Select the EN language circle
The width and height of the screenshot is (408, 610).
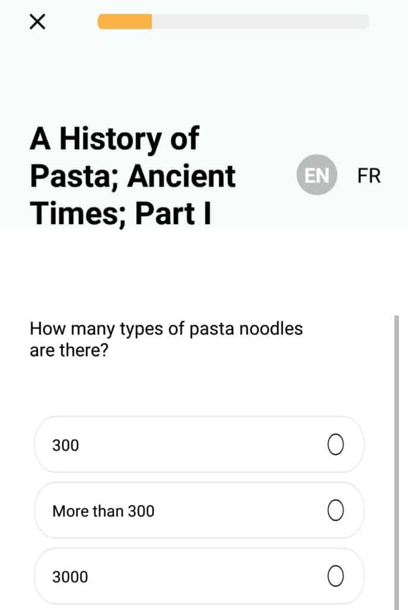(x=316, y=175)
